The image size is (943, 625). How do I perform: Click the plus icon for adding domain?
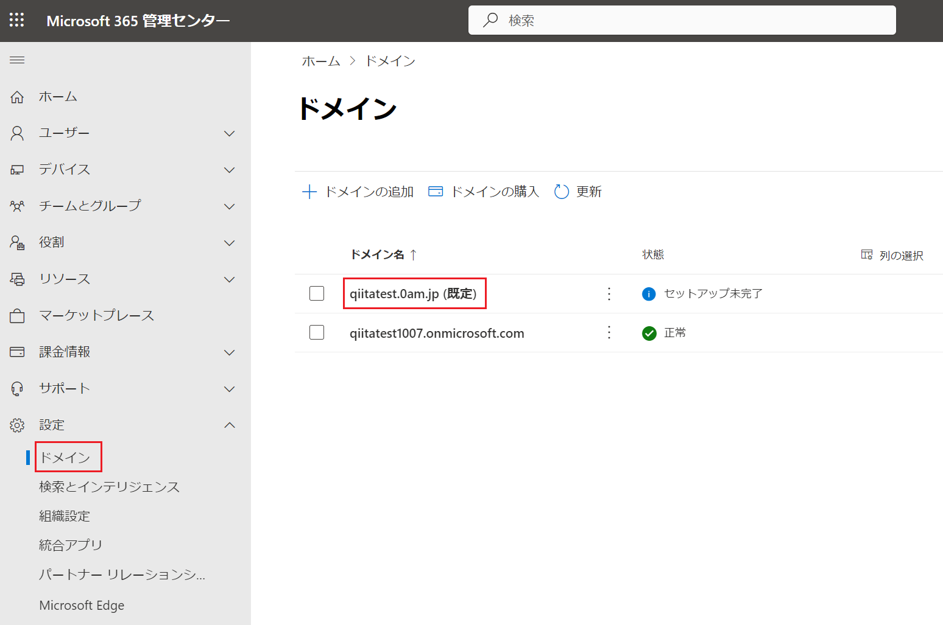(309, 192)
